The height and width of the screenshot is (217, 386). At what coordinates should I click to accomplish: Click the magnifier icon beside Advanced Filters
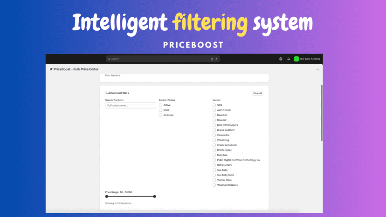[106, 93]
